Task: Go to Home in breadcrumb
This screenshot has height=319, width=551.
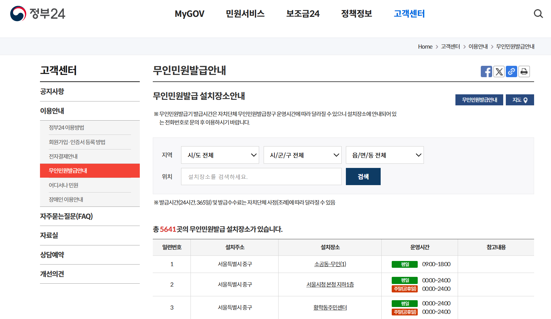Action: pos(425,47)
